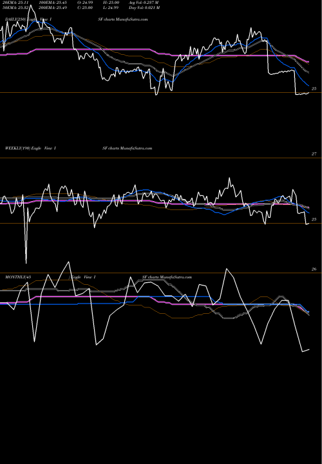
Task: Click the 26 price label on the monthly chart
Action: tap(314, 269)
